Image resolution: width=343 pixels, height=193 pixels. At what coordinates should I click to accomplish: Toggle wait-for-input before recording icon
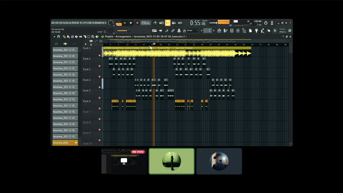[x=161, y=23]
